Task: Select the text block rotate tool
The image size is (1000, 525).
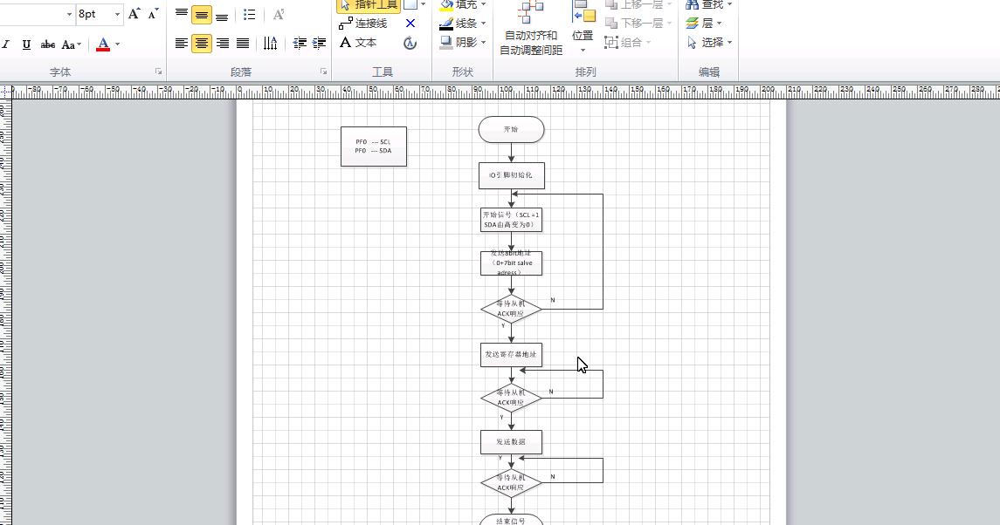Action: [410, 43]
